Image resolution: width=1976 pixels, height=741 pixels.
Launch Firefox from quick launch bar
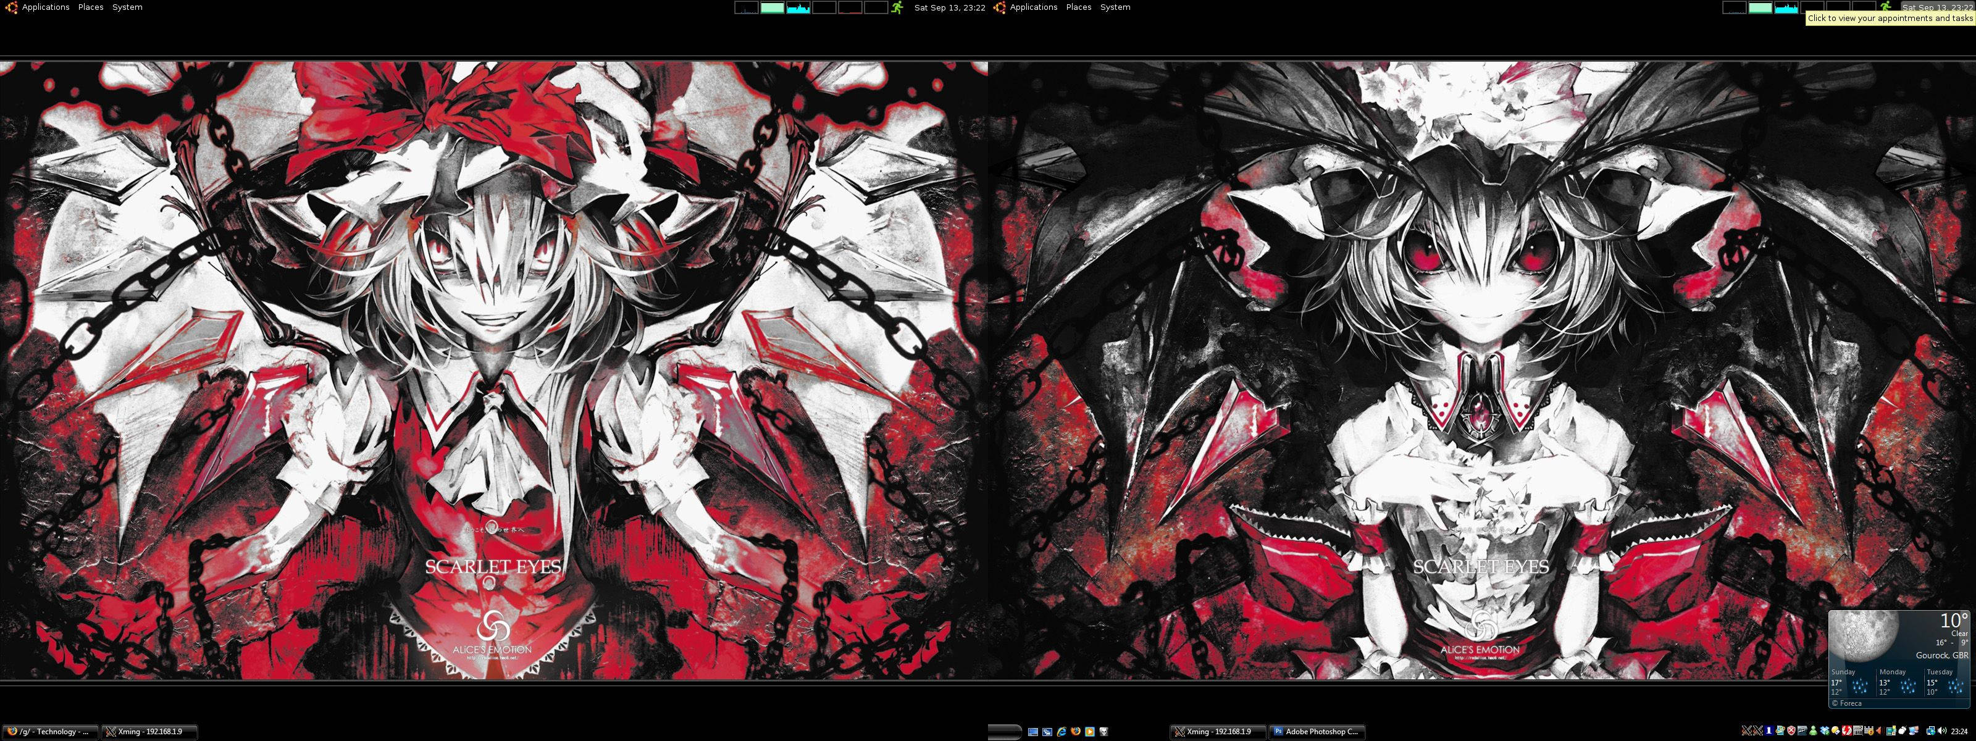pos(1076,732)
